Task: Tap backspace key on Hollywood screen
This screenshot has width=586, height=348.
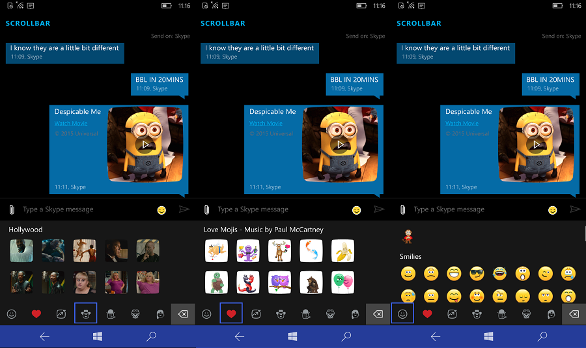Action: point(183,314)
